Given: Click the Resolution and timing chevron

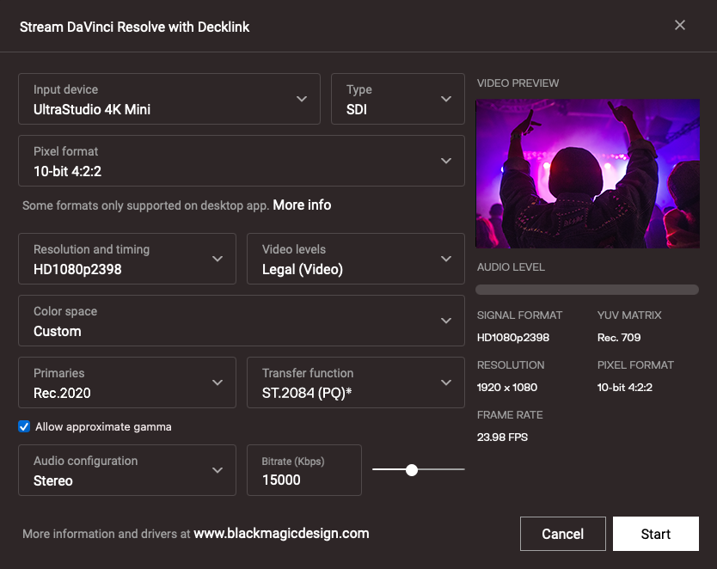Looking at the screenshot, I should click(x=218, y=259).
